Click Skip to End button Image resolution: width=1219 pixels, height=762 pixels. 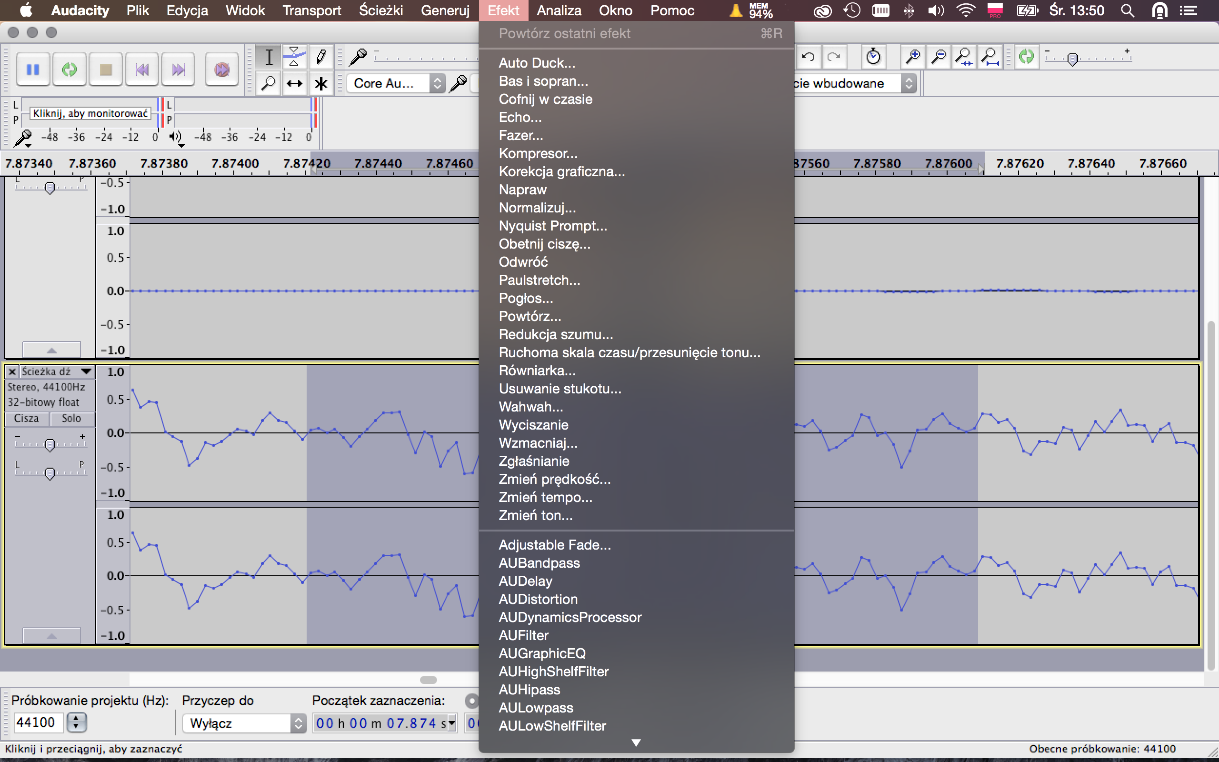pos(178,69)
